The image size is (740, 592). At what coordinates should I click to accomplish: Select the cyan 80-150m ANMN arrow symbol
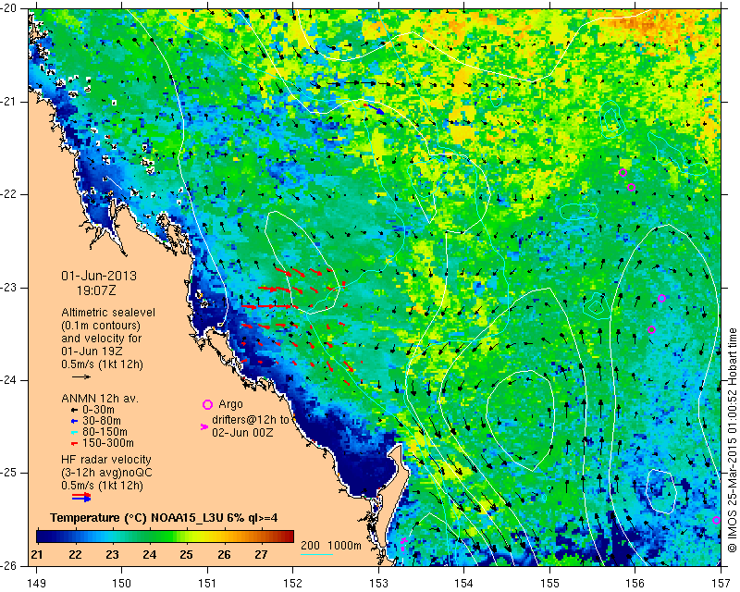pos(74,432)
